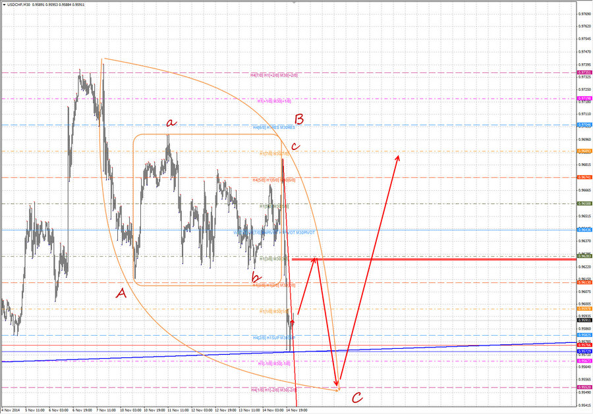The height and width of the screenshot is (414, 593).
Task: Click the 5 Nov 11:00 time label
Action: point(35,410)
